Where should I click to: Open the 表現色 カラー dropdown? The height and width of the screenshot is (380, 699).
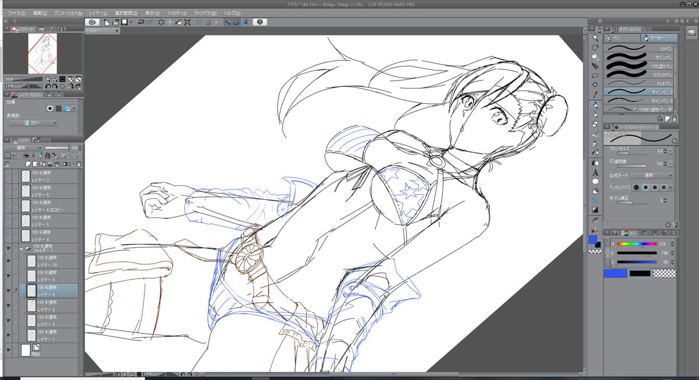[34, 123]
